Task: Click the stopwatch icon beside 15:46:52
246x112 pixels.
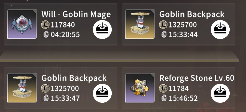Action: 164,98
